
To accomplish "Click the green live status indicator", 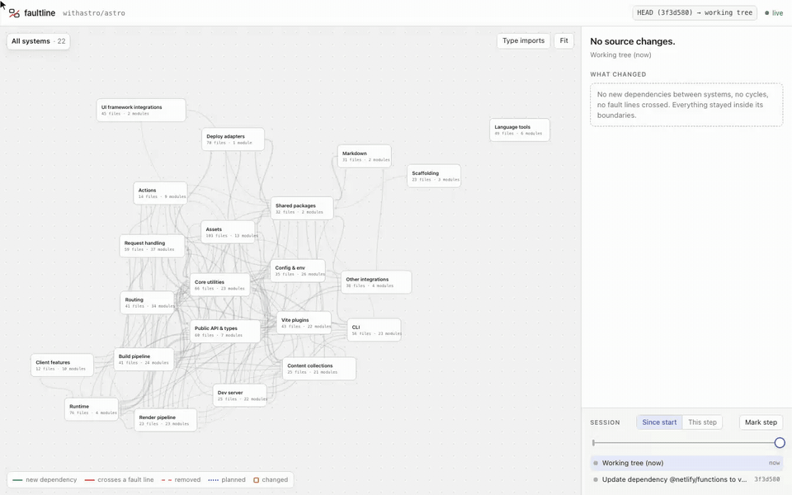I will (774, 13).
